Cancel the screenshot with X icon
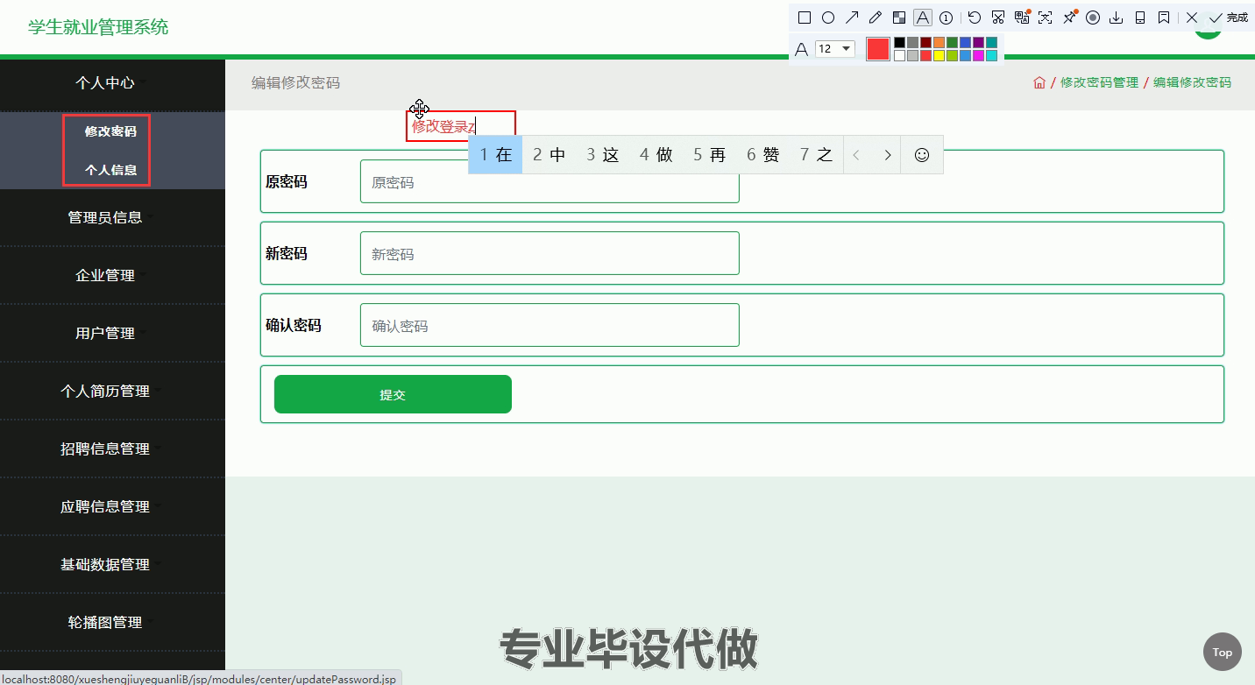The height and width of the screenshot is (685, 1255). click(x=1192, y=18)
